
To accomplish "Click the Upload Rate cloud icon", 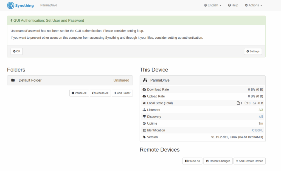I will 144,96.
